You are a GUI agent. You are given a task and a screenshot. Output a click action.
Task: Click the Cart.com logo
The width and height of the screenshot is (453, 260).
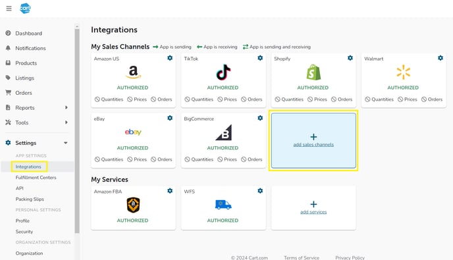[x=25, y=8]
